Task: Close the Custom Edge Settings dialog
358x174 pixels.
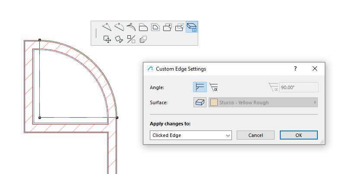Action: tap(315, 68)
